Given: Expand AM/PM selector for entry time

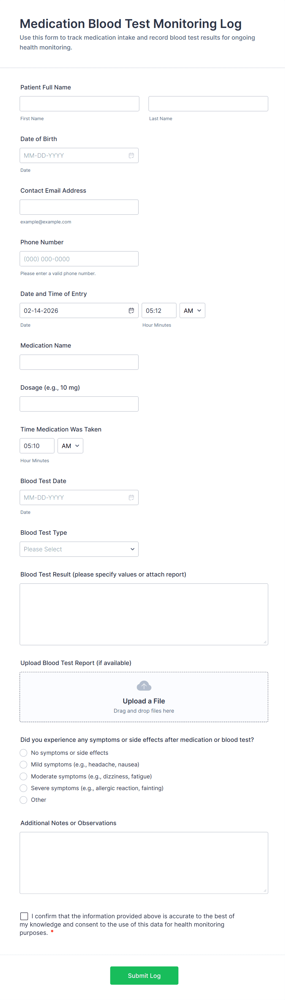Looking at the screenshot, I should point(192,311).
